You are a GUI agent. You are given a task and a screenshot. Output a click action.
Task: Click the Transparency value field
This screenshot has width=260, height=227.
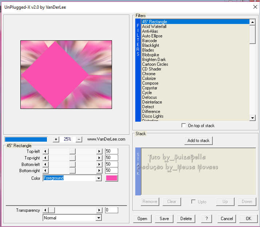[x=112, y=210]
